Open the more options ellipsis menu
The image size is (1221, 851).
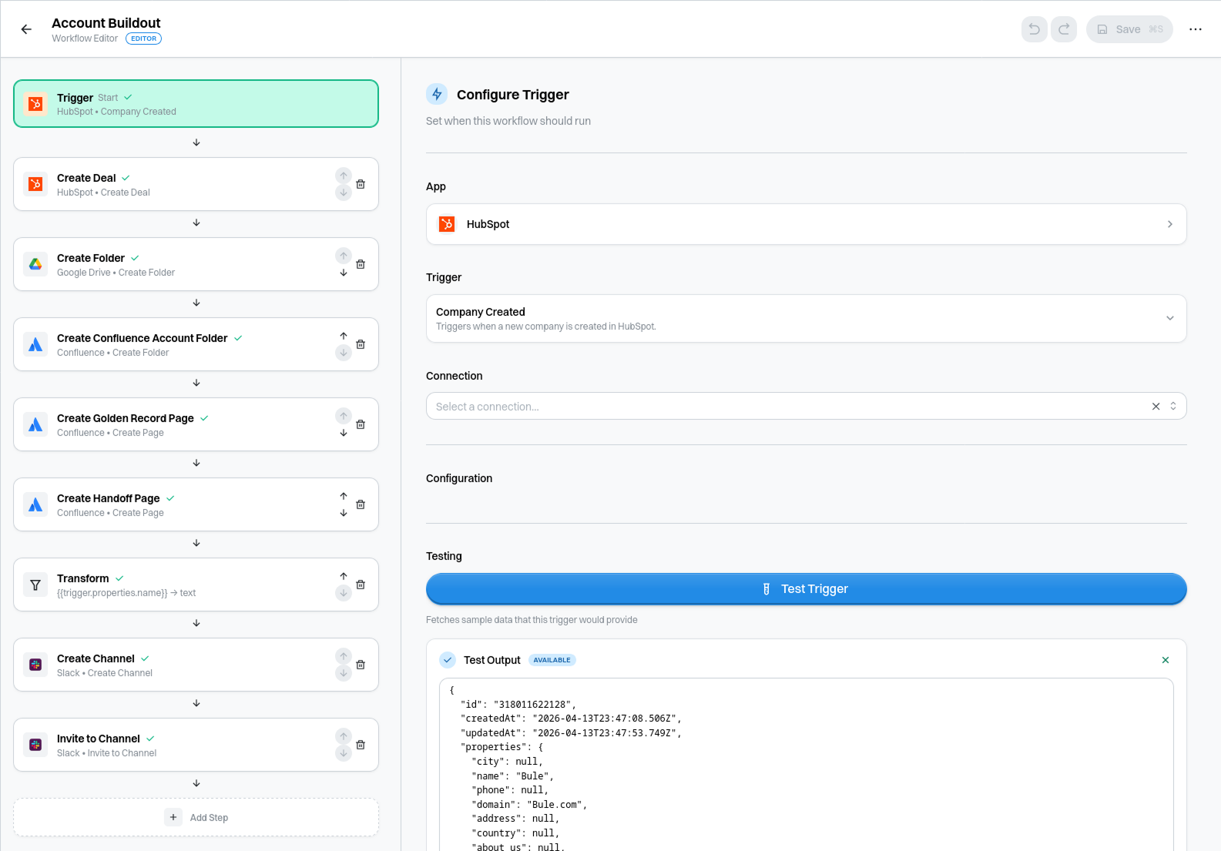(x=1196, y=29)
